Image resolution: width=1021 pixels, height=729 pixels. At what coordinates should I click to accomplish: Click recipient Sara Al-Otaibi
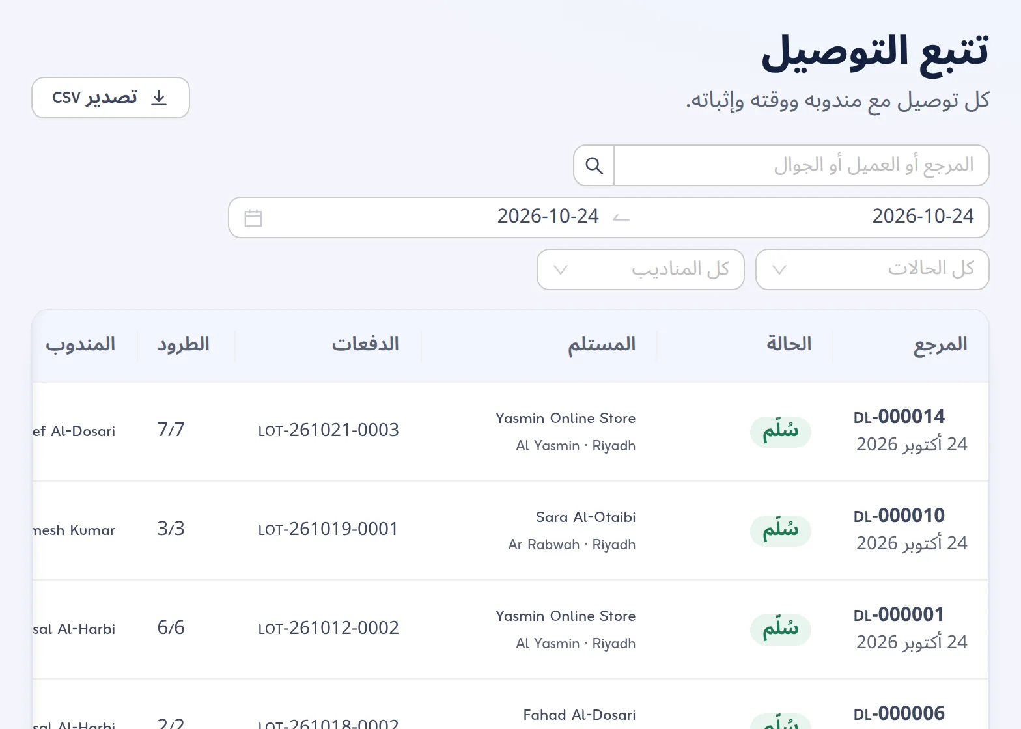pyautogui.click(x=586, y=517)
